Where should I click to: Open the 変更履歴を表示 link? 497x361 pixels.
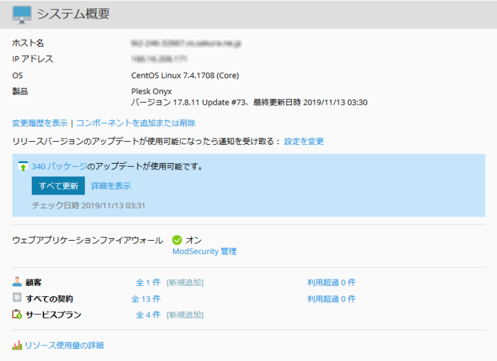(x=39, y=123)
